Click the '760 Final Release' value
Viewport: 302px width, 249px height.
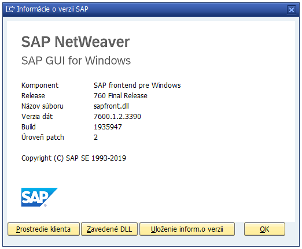[x=120, y=96]
